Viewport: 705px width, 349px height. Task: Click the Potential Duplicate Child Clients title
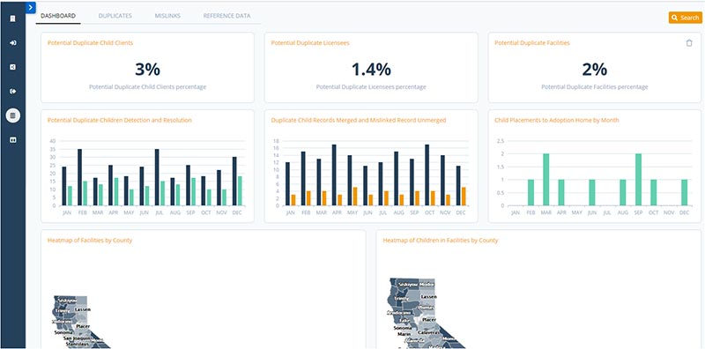tap(90, 43)
